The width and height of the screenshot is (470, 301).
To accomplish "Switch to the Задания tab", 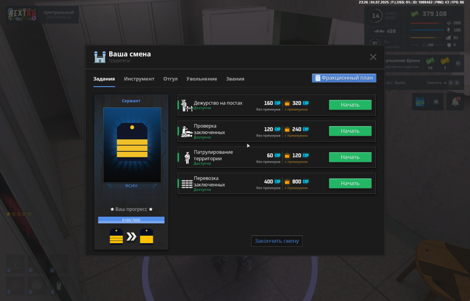I will 104,79.
